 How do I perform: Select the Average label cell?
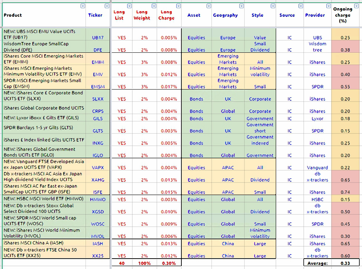click(x=317, y=263)
